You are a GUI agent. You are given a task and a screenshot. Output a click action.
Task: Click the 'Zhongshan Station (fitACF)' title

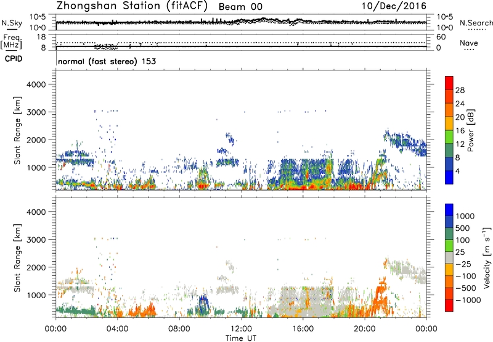[x=132, y=6]
